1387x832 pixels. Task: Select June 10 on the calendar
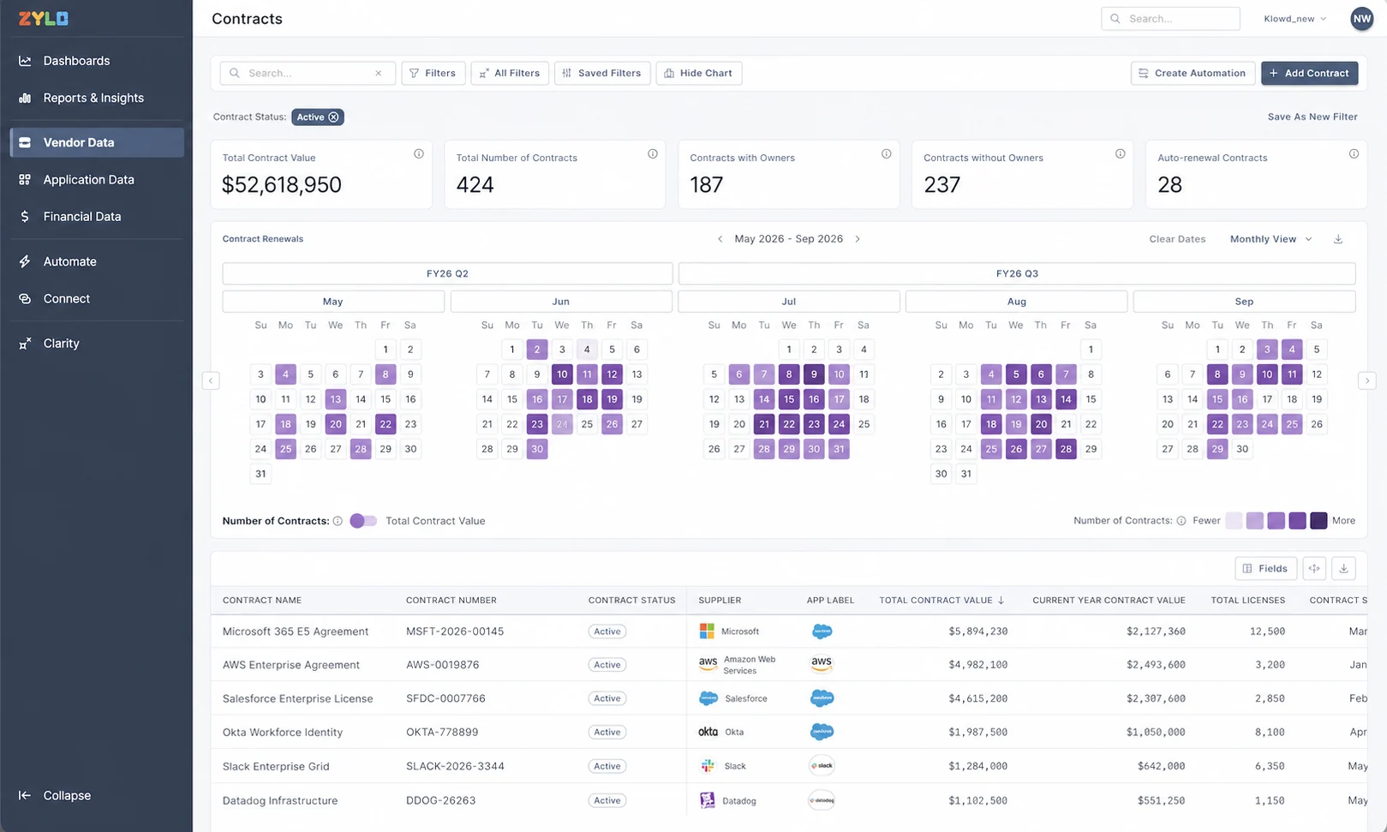tap(562, 374)
